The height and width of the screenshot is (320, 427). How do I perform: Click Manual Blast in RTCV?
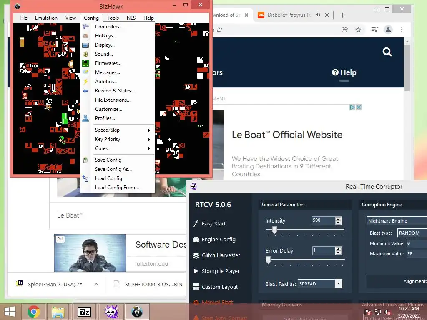[x=213, y=302]
